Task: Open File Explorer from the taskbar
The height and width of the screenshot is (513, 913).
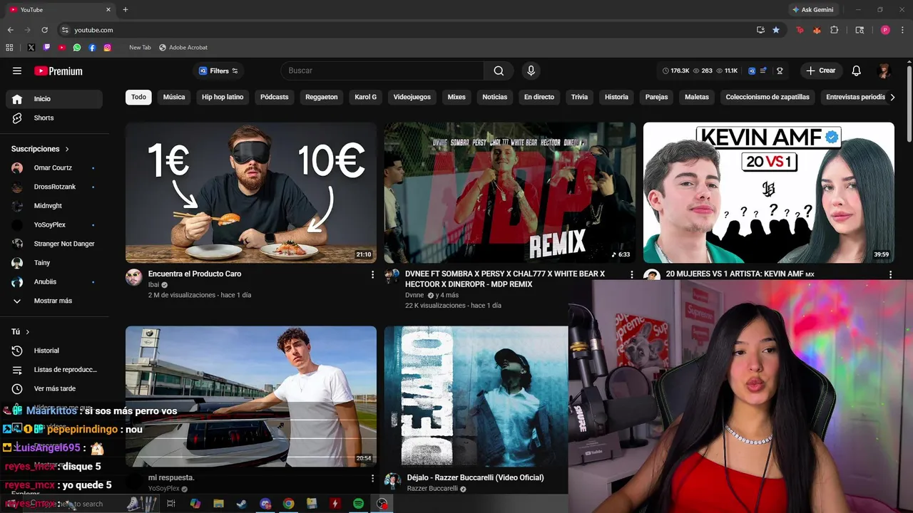Action: (x=219, y=504)
